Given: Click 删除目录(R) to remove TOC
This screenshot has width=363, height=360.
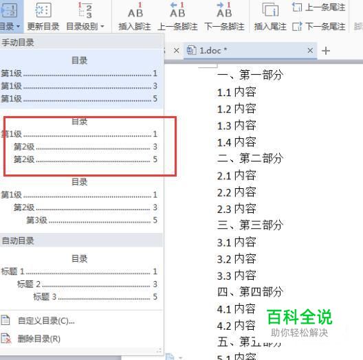Looking at the screenshot, I should [39, 339].
